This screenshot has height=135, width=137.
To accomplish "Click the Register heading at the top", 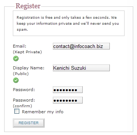I will (x=28, y=6).
